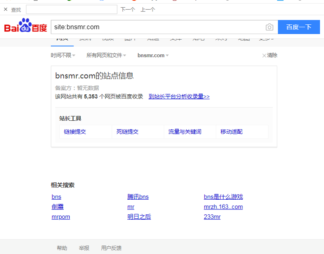
Task: Expand the bnsmr.com site filter
Action: pos(153,55)
